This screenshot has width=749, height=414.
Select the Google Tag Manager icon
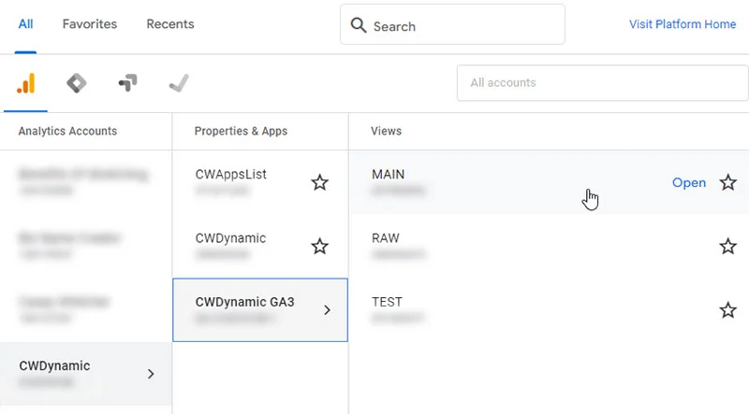point(128,83)
